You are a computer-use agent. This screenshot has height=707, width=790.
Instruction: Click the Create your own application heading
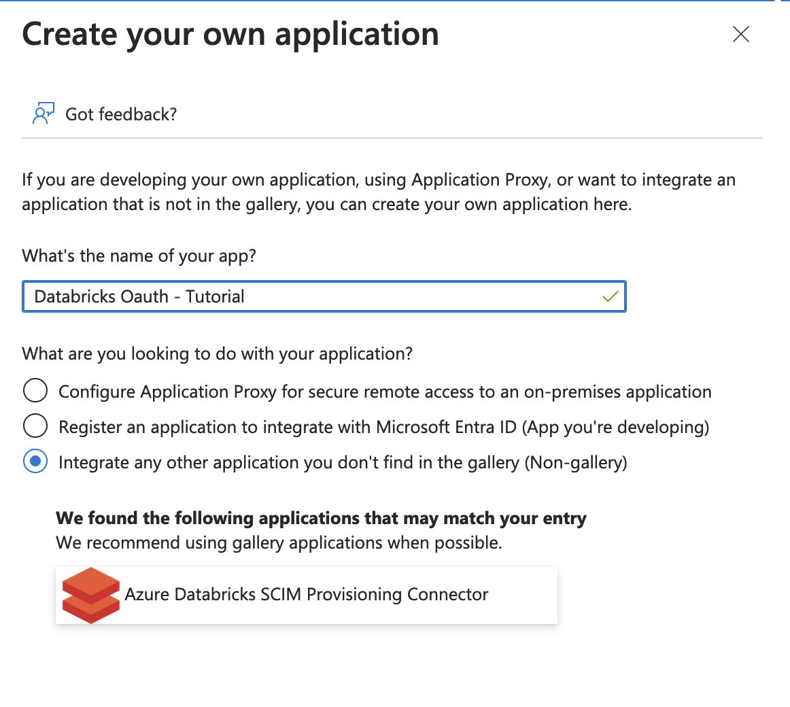pos(230,34)
